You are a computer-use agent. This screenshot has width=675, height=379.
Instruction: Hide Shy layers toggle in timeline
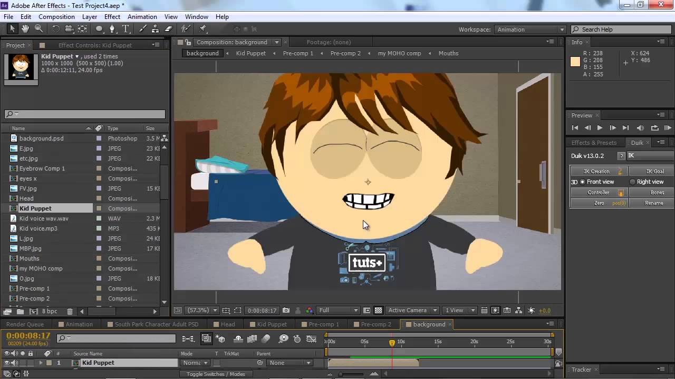click(x=238, y=339)
